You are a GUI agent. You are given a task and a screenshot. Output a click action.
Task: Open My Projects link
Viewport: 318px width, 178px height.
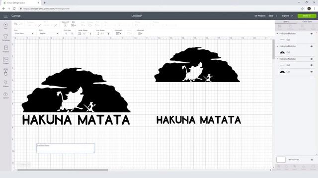click(260, 16)
